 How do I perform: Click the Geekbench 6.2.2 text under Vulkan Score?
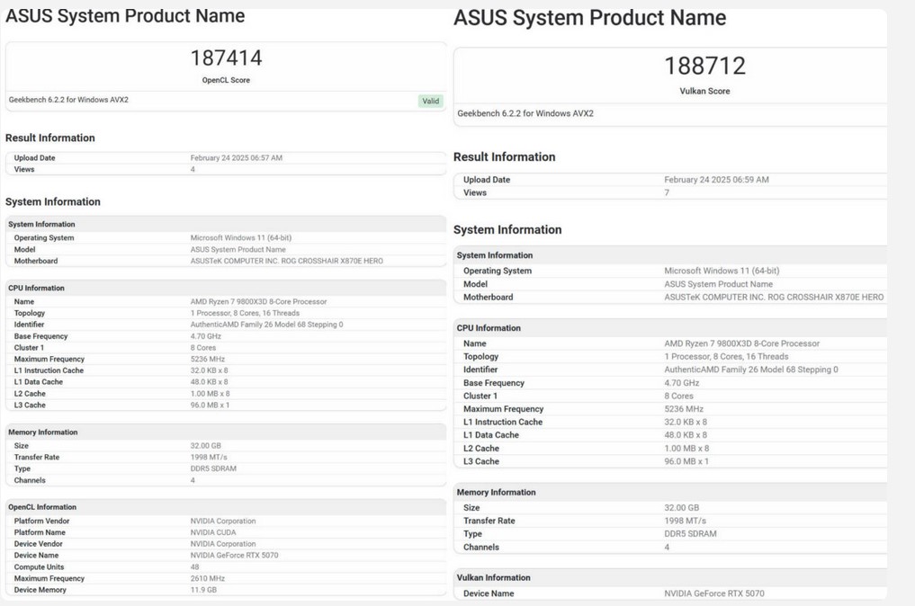click(525, 113)
